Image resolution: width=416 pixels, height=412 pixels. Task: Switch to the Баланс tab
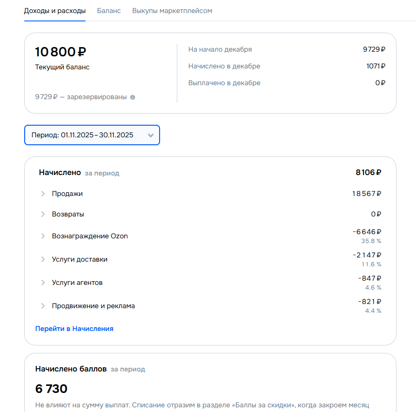pos(109,11)
